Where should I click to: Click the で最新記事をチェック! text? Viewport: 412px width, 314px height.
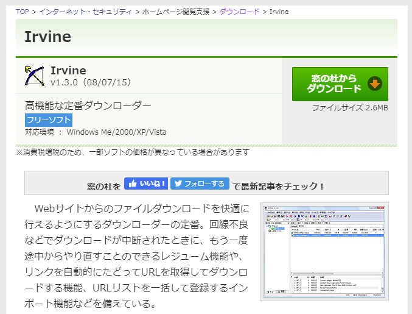(279, 187)
